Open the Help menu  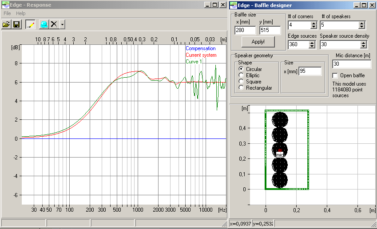click(x=21, y=13)
